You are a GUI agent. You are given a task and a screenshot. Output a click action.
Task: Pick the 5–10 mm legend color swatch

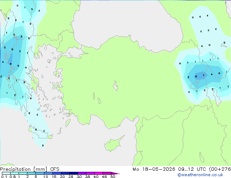[40, 173]
